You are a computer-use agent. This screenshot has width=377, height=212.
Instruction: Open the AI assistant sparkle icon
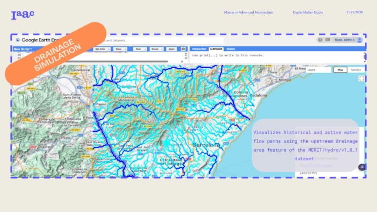pyautogui.click(x=362, y=167)
